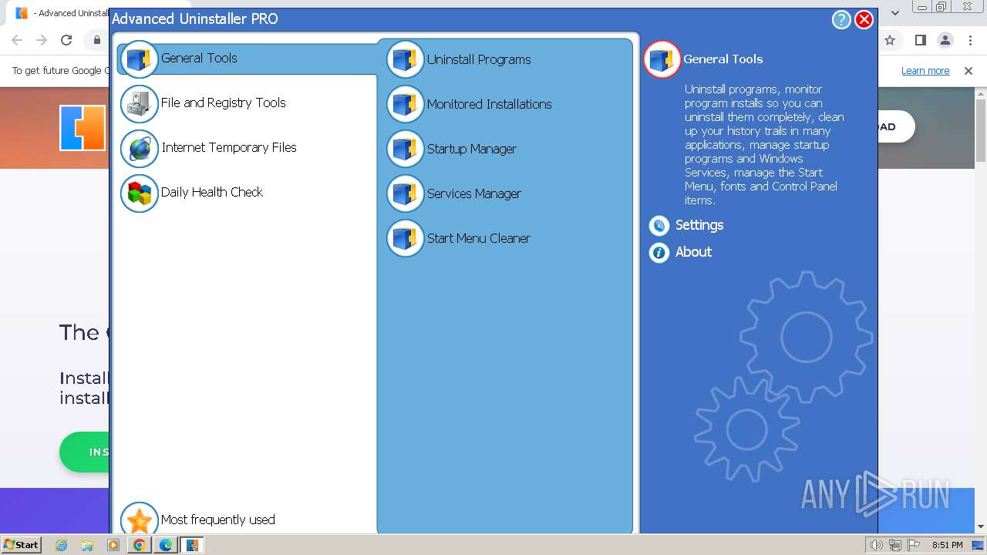Open Chrome from the taskbar
The height and width of the screenshot is (555, 987).
click(x=139, y=545)
